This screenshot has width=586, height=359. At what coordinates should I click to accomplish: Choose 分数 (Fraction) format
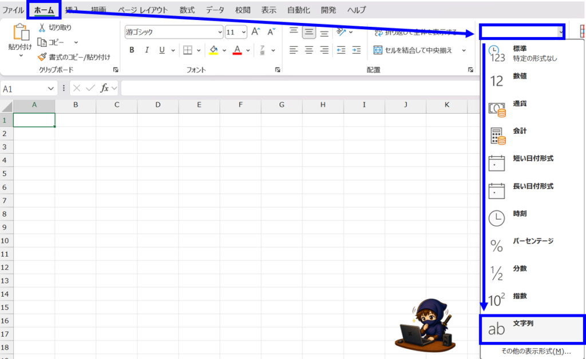pyautogui.click(x=532, y=273)
